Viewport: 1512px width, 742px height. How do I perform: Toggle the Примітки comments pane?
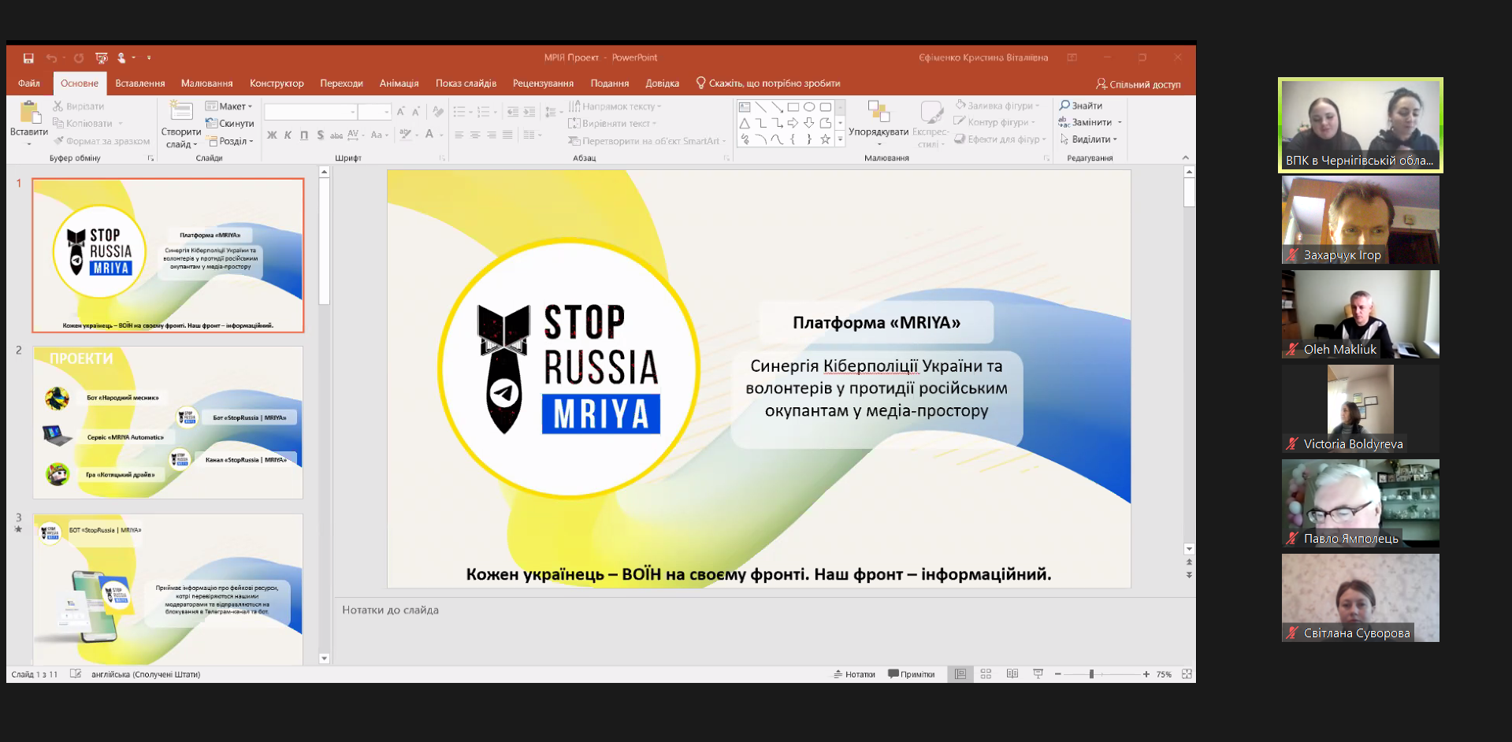pyautogui.click(x=911, y=674)
